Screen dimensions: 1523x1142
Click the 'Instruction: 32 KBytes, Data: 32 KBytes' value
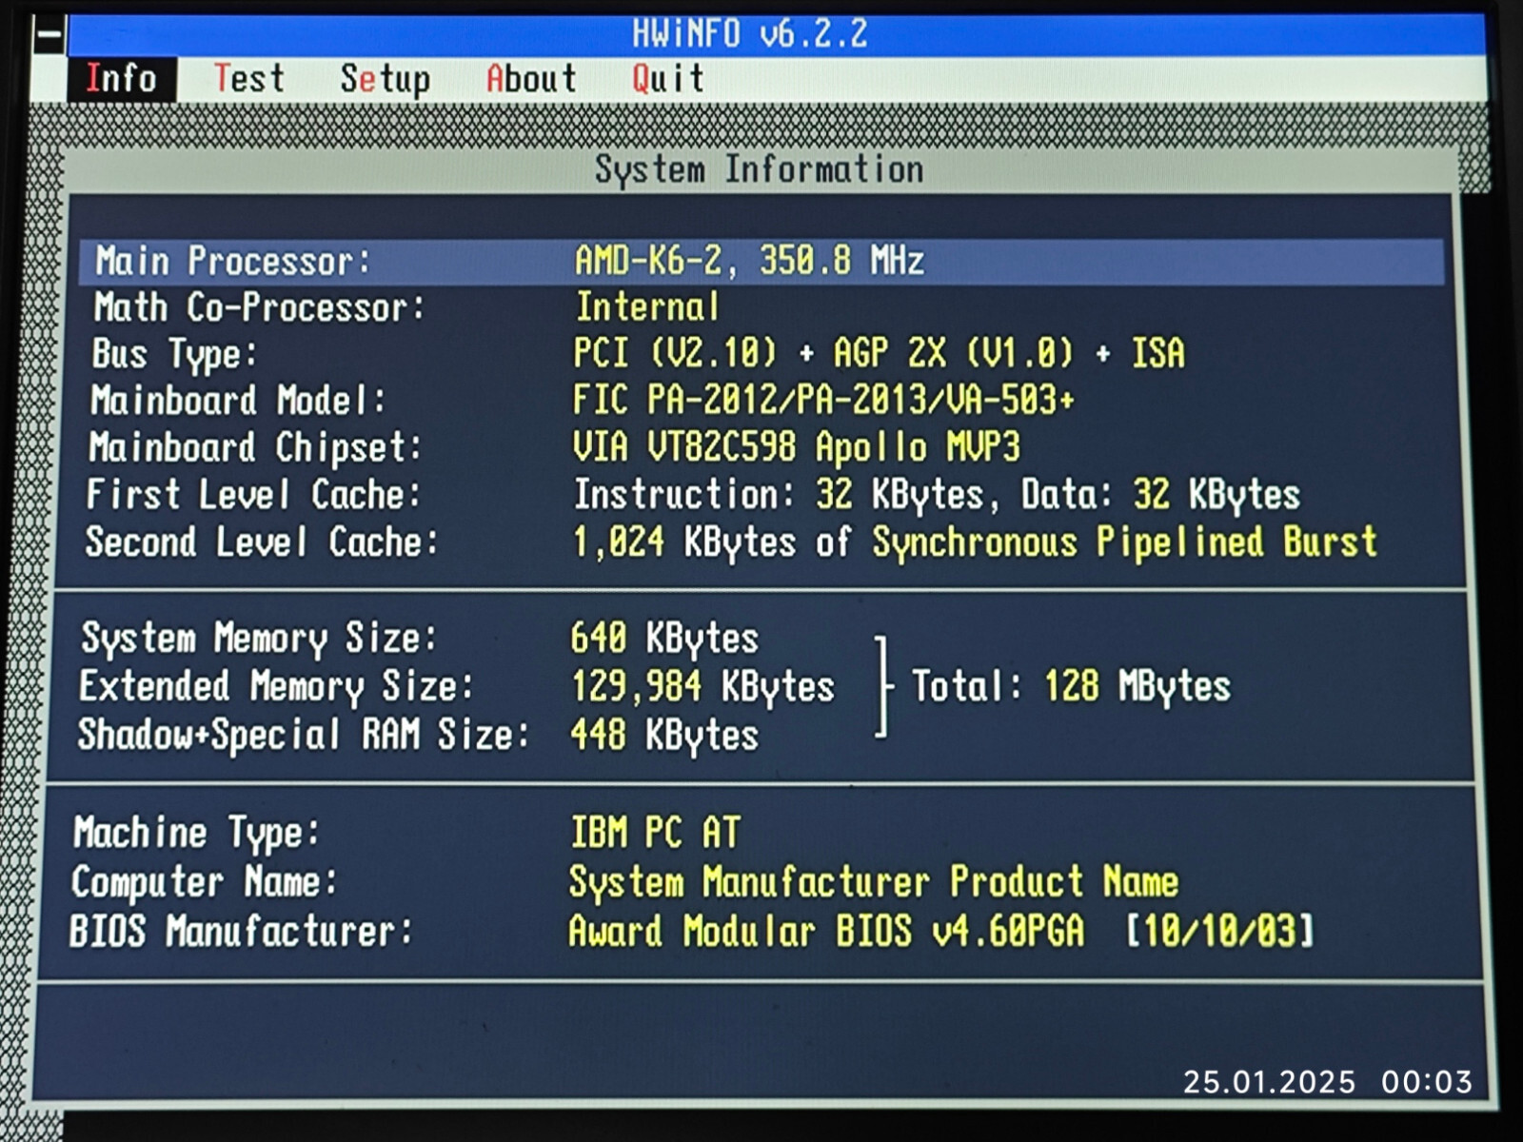pyautogui.click(x=937, y=494)
